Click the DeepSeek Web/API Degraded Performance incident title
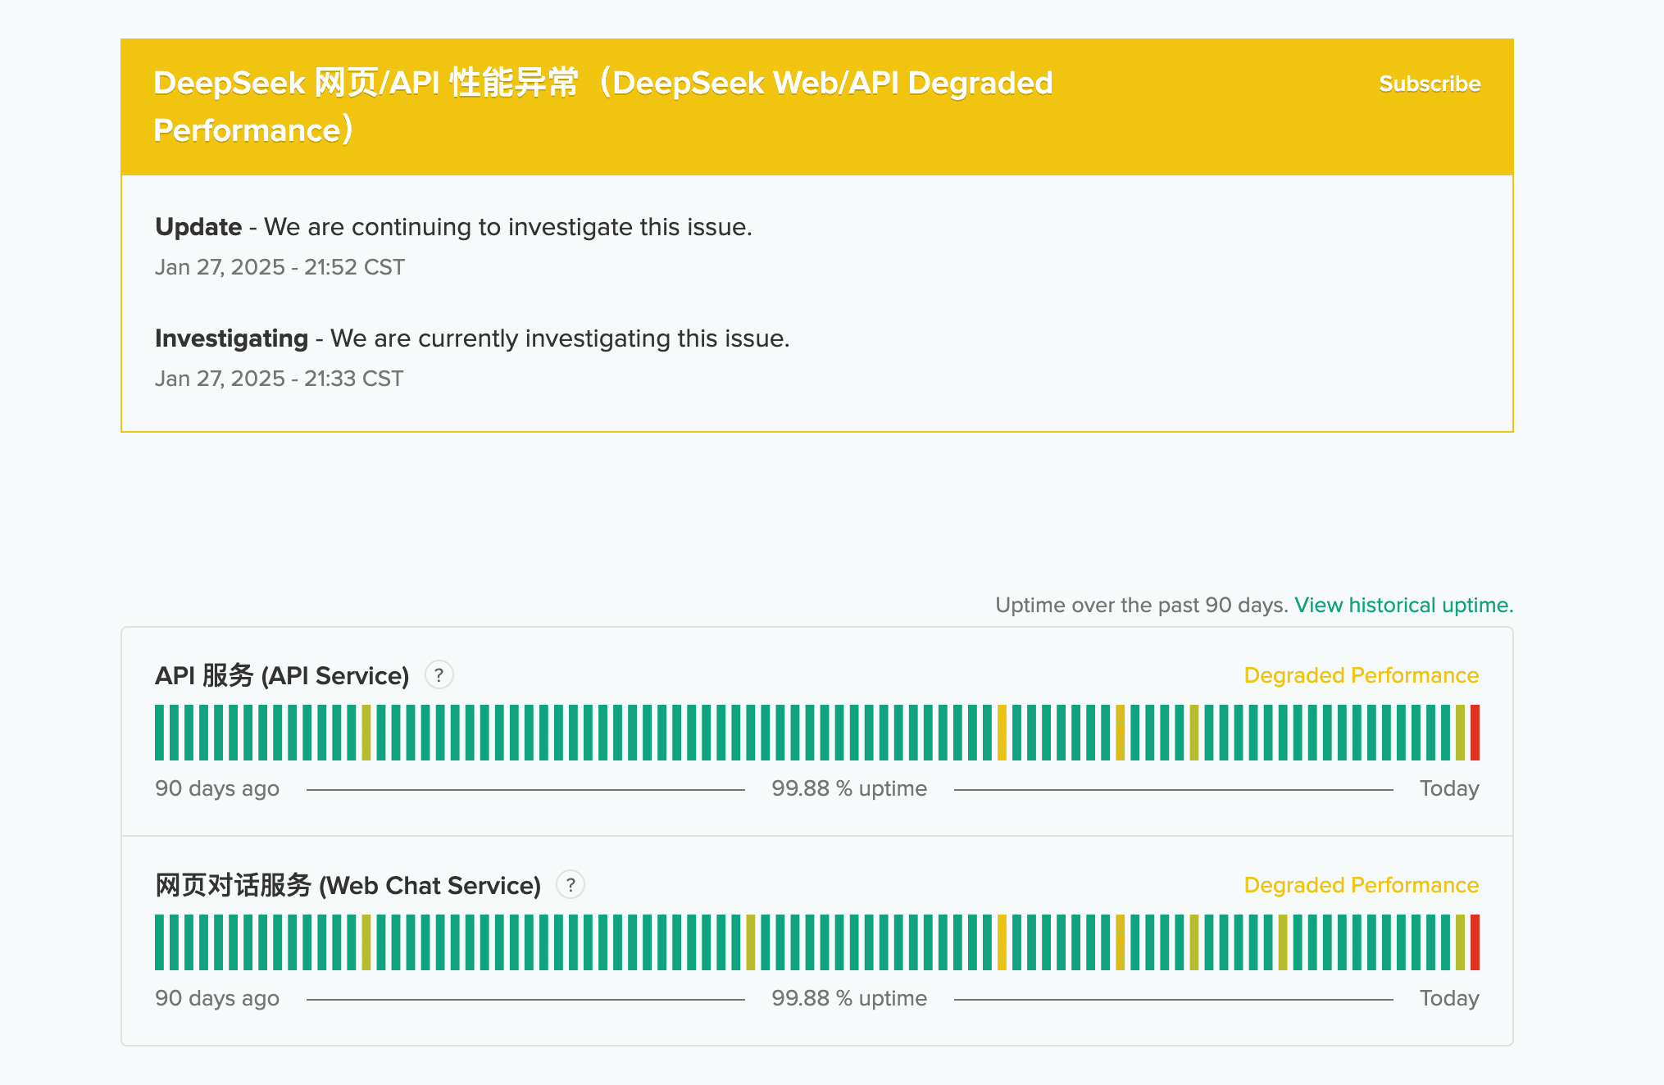The width and height of the screenshot is (1664, 1085). tap(603, 107)
